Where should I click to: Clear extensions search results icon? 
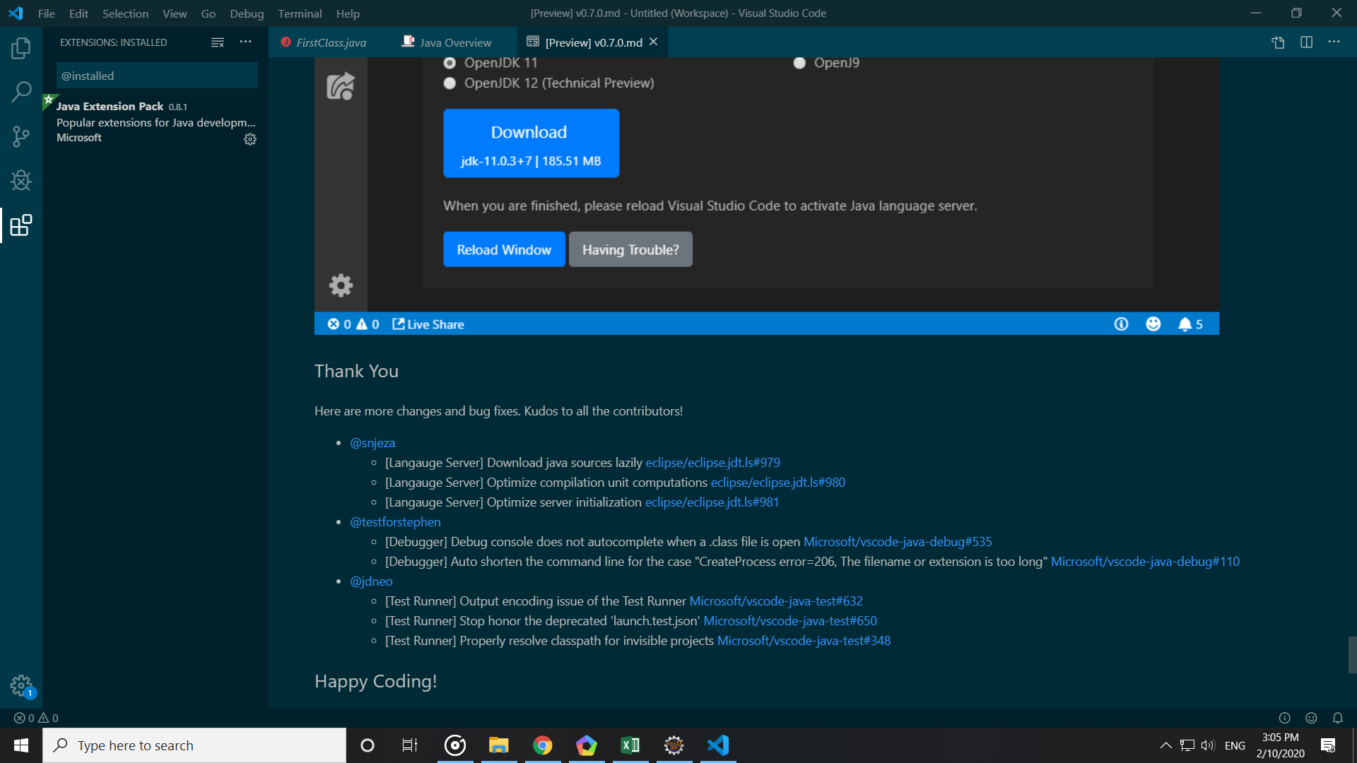218,42
